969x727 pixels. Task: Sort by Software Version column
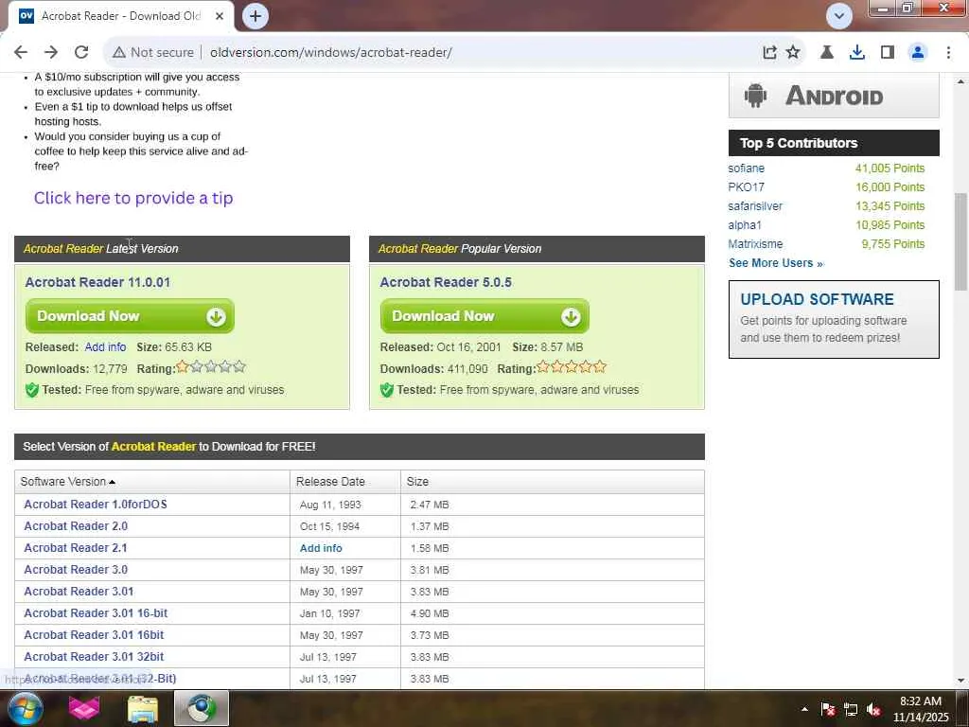click(68, 482)
